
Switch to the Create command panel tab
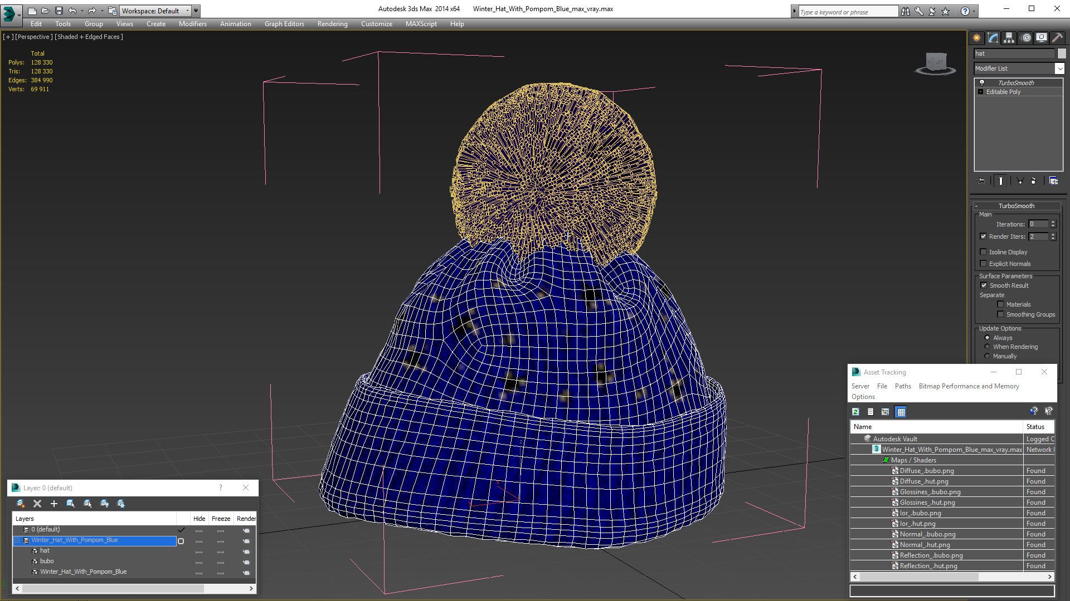(x=977, y=38)
